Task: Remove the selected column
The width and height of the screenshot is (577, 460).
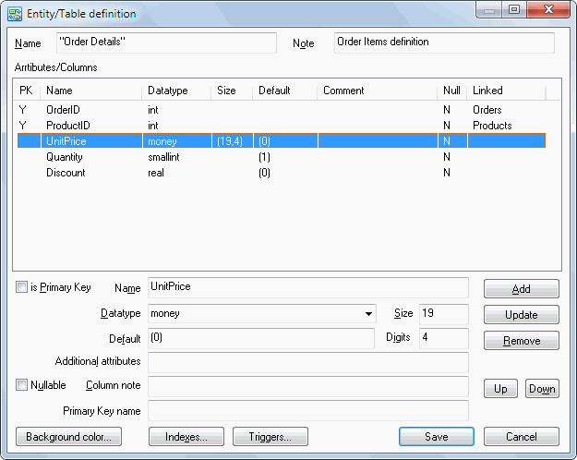Action: tap(521, 341)
